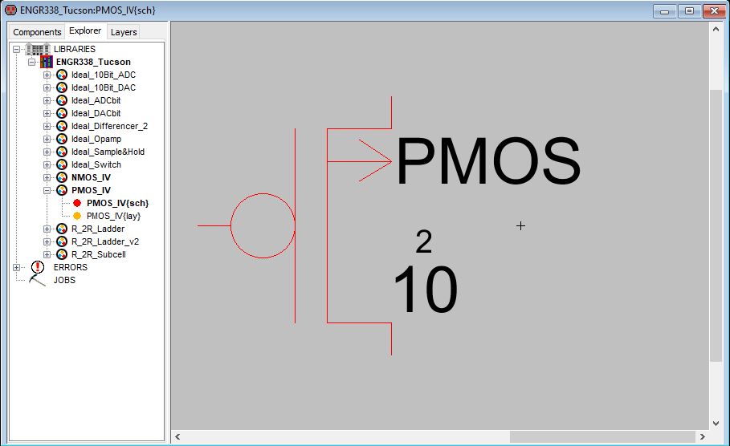This screenshot has height=446, width=730.
Task: Click the ERRORS warning icon
Action: [38, 267]
